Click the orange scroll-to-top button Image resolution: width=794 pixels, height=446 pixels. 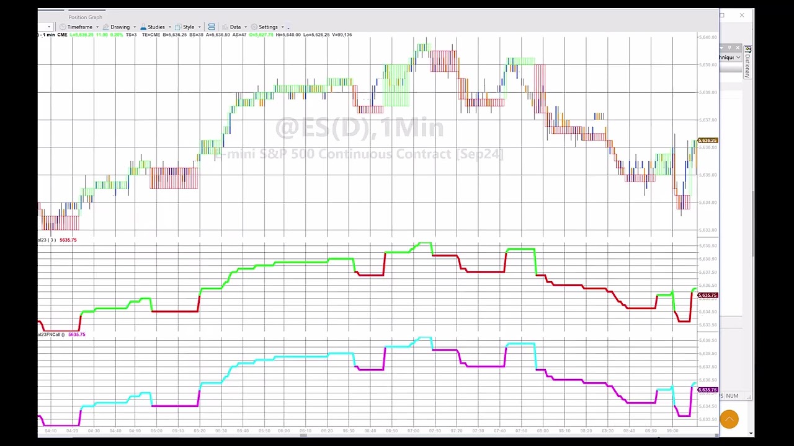click(729, 419)
